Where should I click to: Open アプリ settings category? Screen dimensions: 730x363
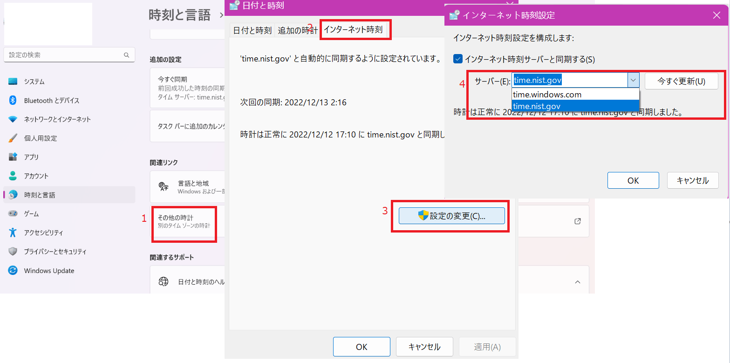click(69, 157)
